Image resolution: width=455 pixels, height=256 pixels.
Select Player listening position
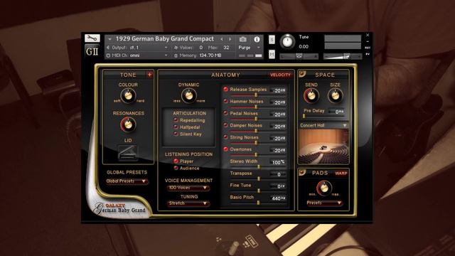click(x=176, y=161)
